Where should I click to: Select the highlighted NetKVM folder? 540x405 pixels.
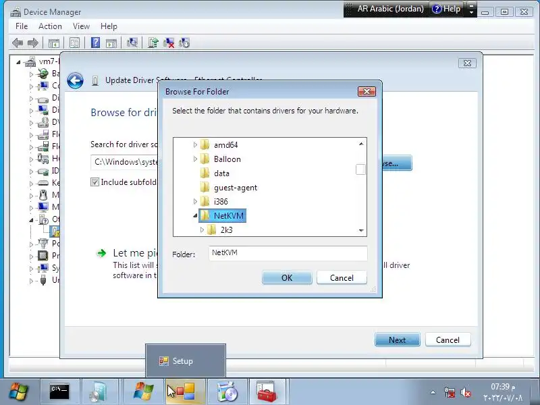point(223,215)
